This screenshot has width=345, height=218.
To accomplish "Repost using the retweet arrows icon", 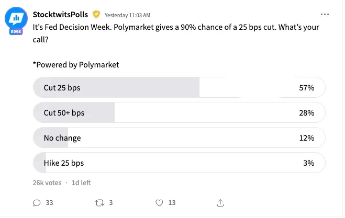I will pos(99,203).
